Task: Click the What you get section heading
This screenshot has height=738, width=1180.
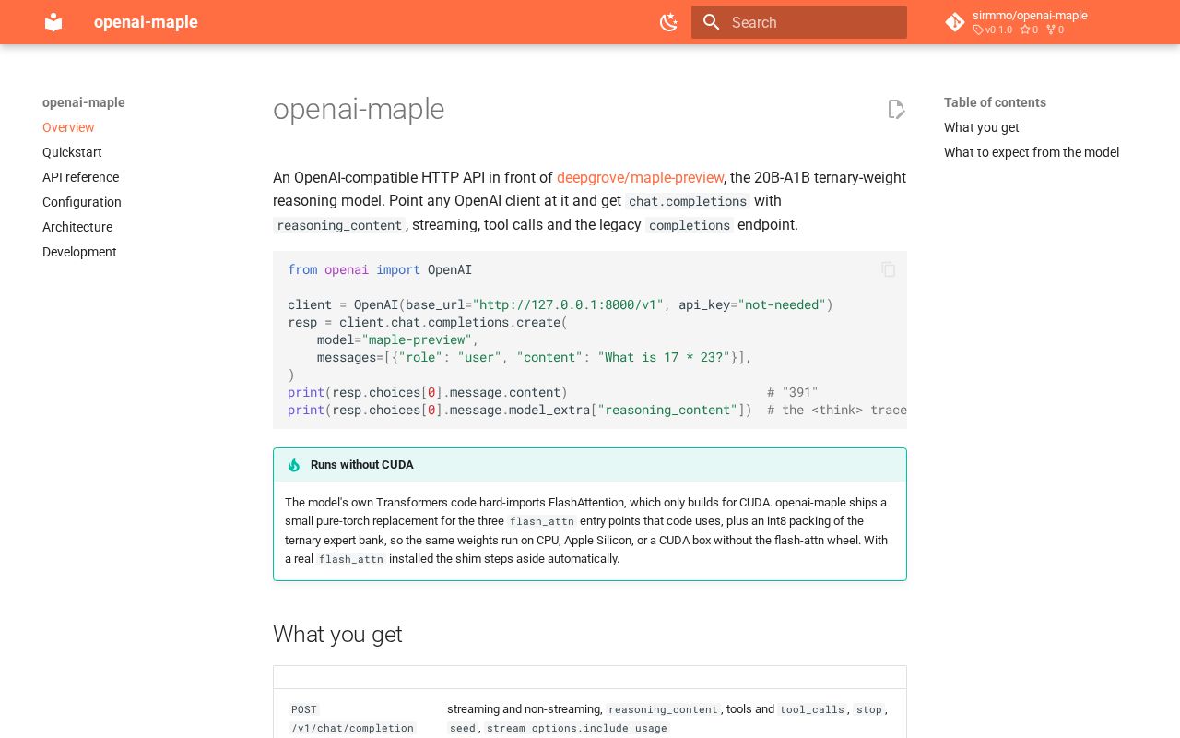Action: click(337, 634)
